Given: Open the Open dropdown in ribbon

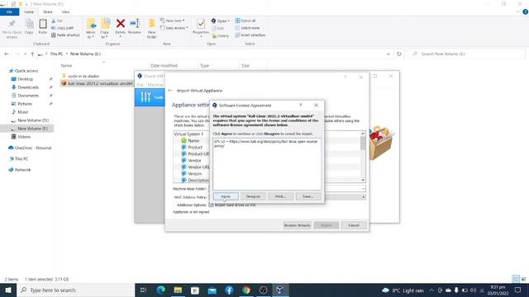Looking at the screenshot, I should (x=221, y=21).
